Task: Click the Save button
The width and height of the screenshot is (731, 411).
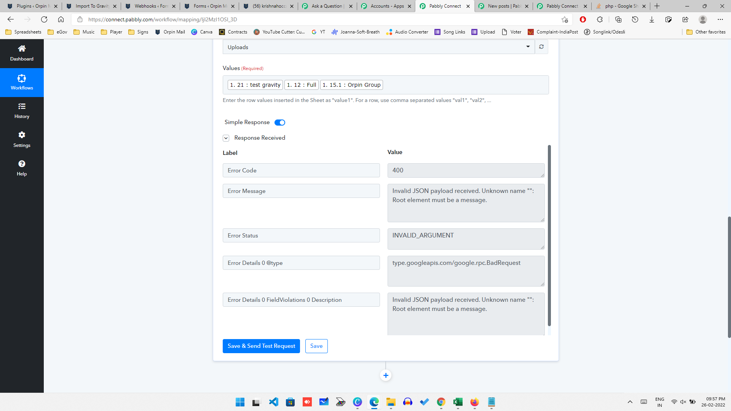Action: coord(316,346)
